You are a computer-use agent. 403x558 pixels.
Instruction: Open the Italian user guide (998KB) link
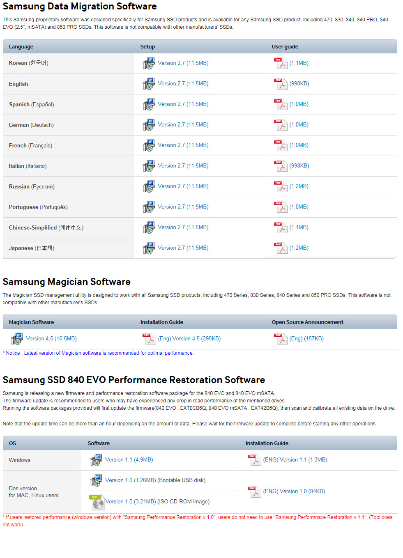coord(299,165)
